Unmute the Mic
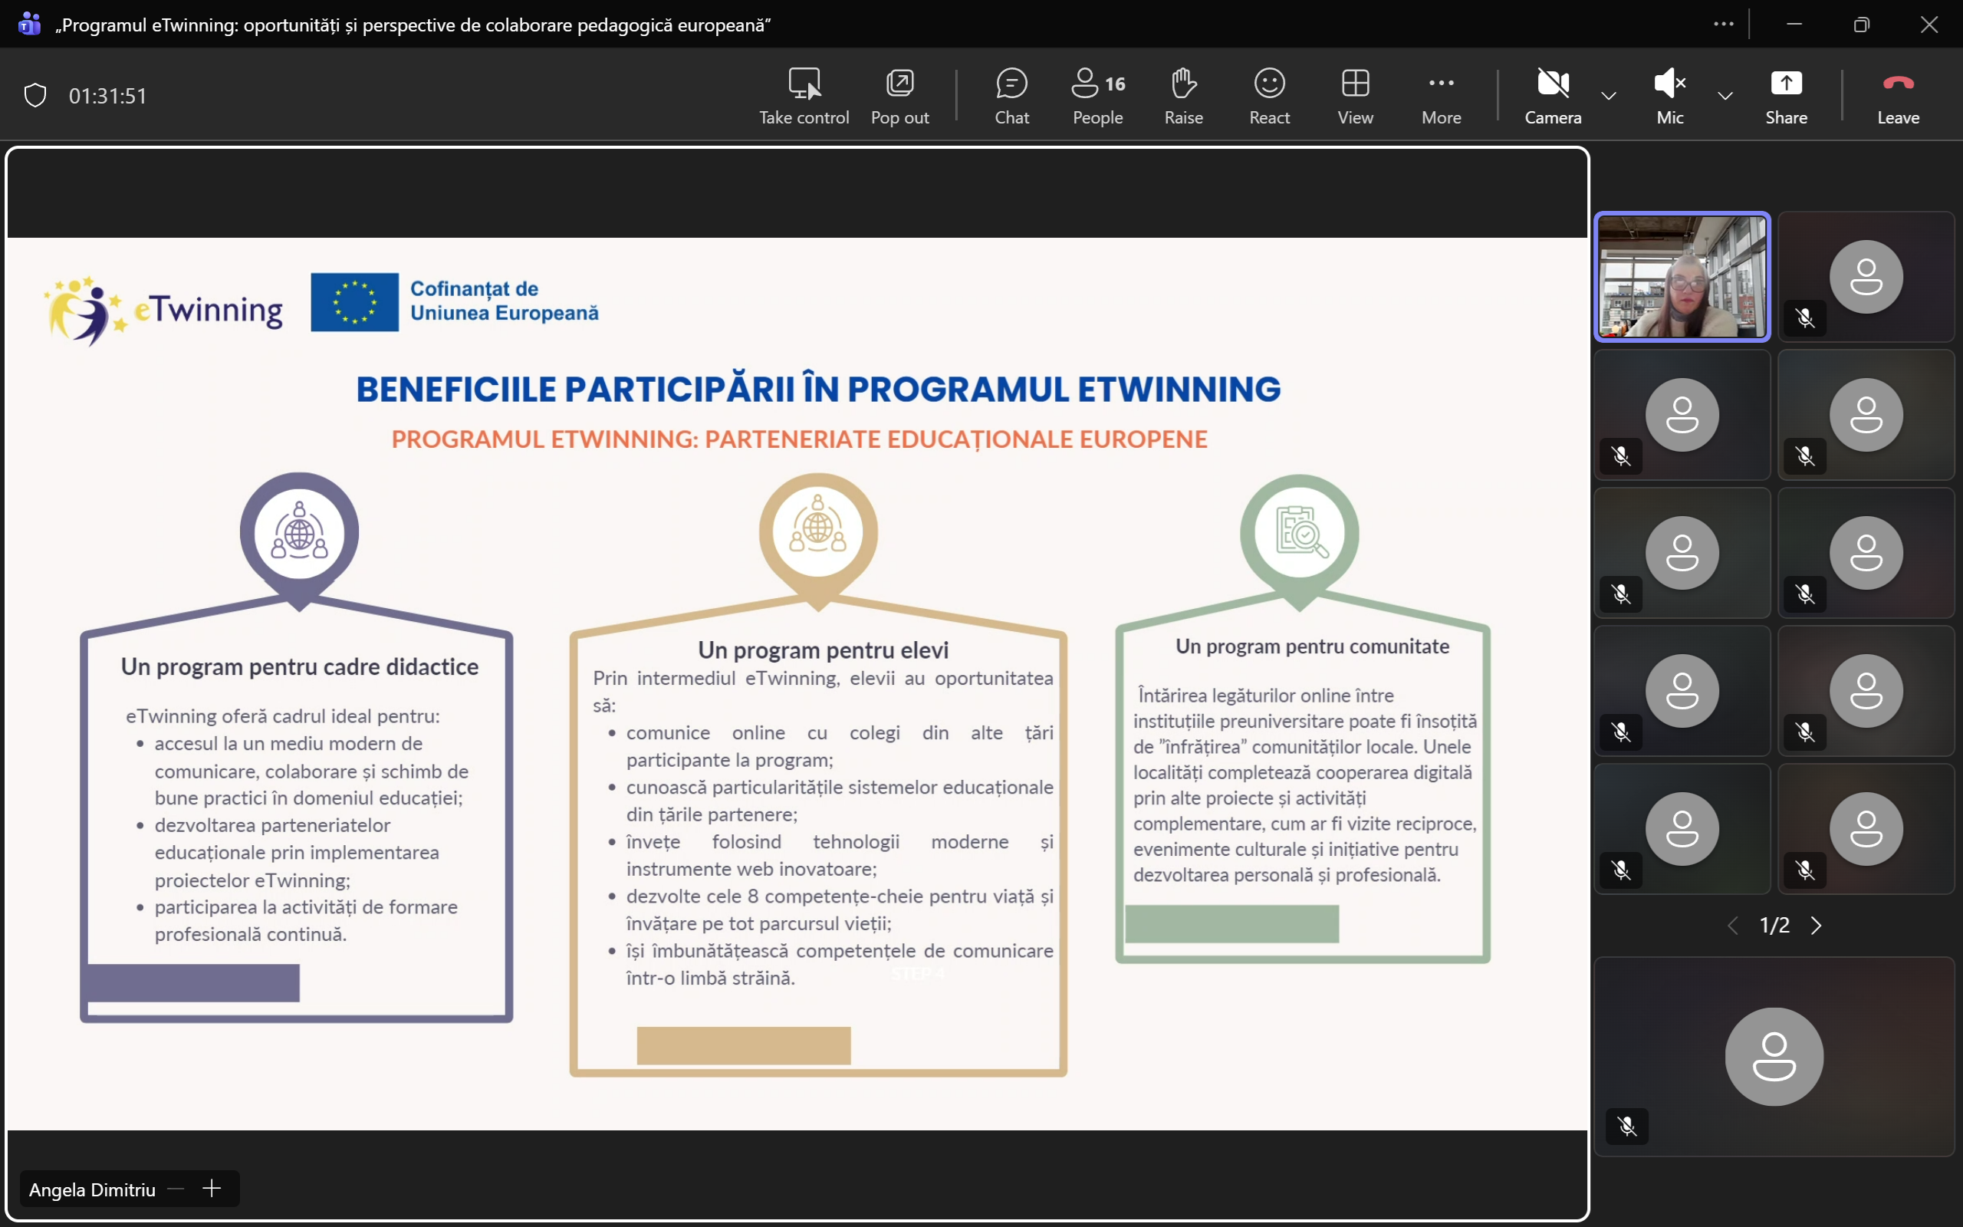Screen dimensions: 1963x1227 click(1670, 96)
